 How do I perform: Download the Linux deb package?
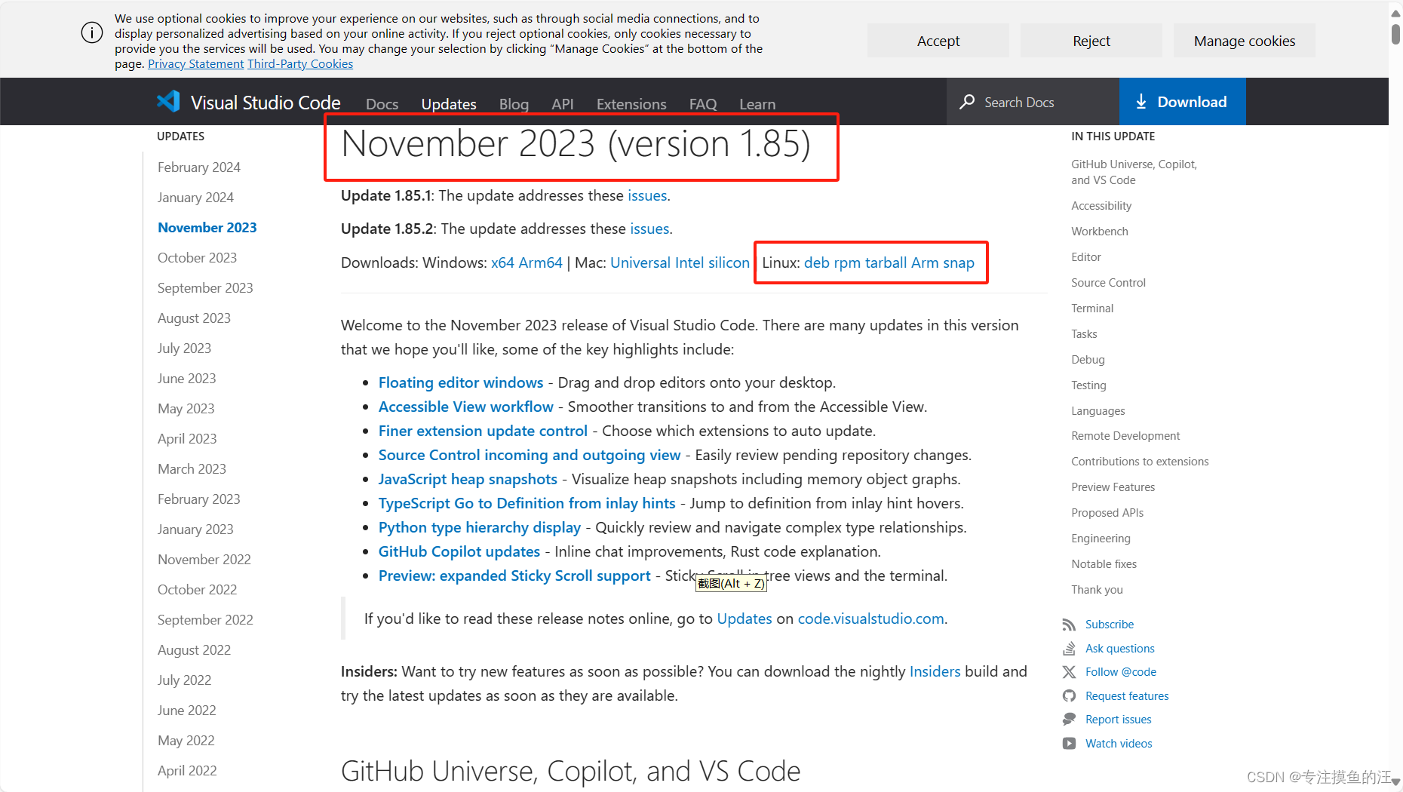coord(817,262)
